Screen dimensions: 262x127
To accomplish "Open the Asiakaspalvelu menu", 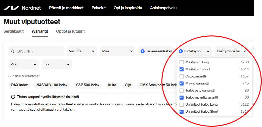I will [x=163, y=8].
